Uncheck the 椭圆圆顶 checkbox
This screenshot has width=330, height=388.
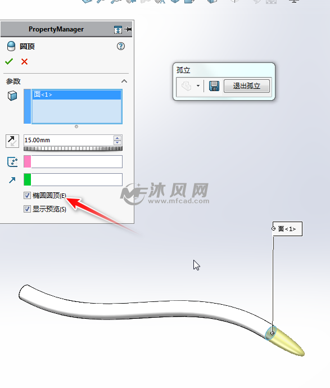coord(27,196)
